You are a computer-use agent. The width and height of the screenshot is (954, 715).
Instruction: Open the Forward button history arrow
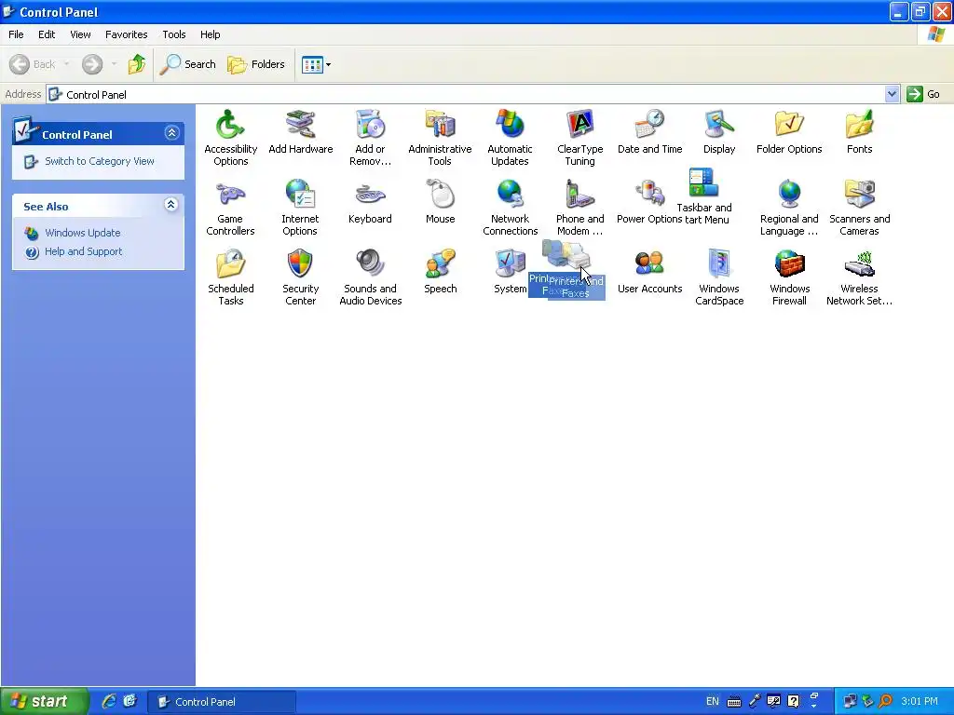tap(114, 64)
